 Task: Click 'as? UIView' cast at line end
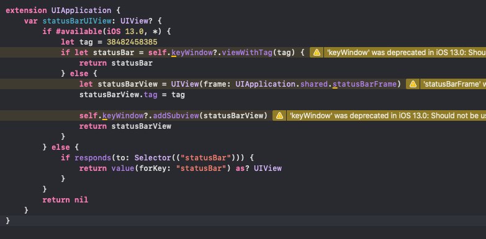coord(258,168)
